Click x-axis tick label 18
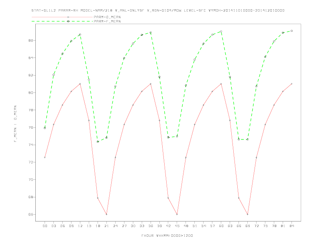 pyautogui.click(x=98, y=226)
